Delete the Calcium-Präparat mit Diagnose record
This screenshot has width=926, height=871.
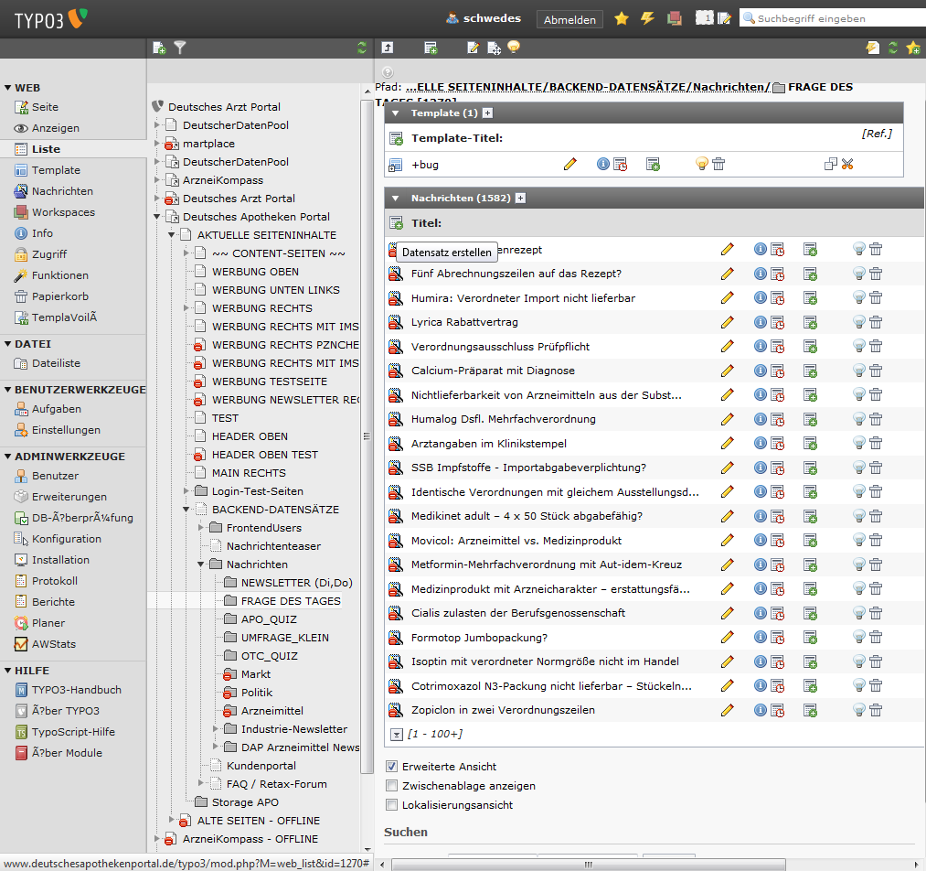876,371
